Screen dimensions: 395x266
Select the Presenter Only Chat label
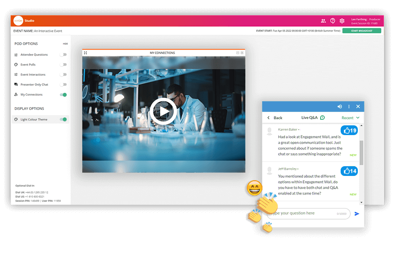point(34,84)
